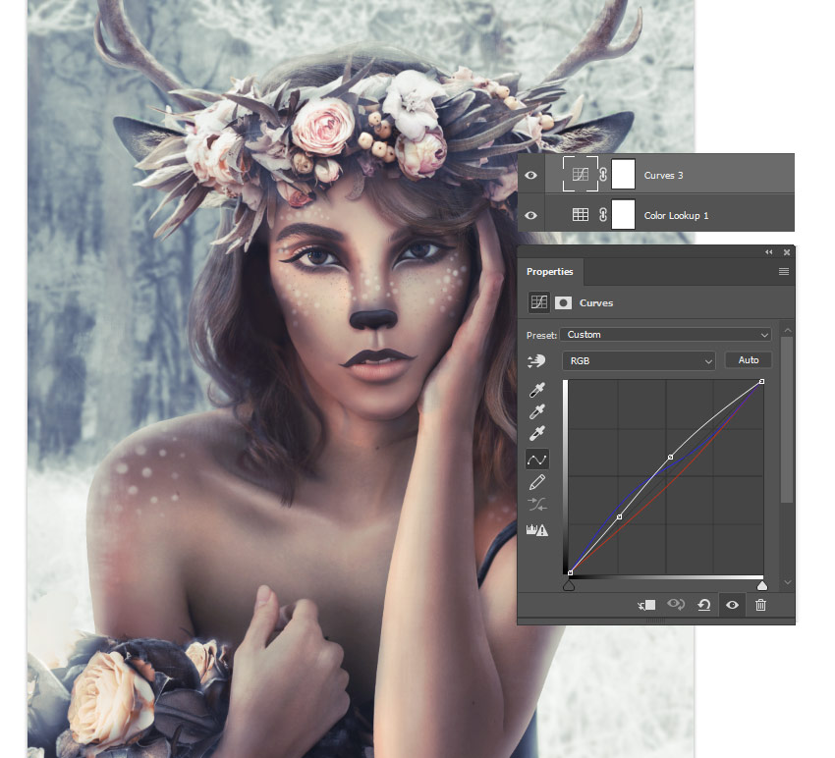Hide the Curves 3 layer
Viewport: 835px width, 758px height.
(x=530, y=175)
